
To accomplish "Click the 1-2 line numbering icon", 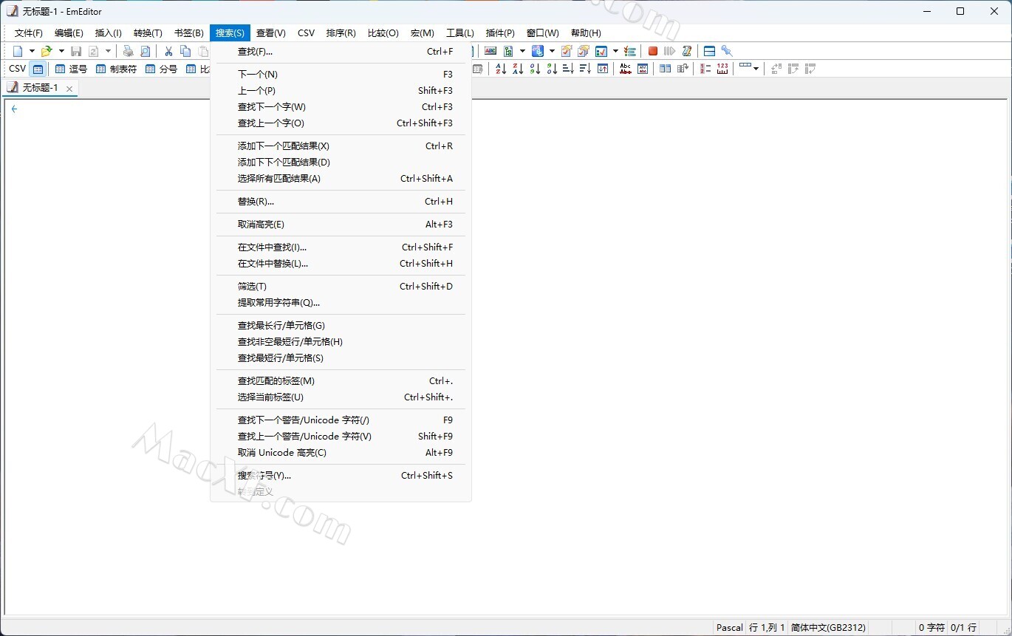I will [x=705, y=69].
